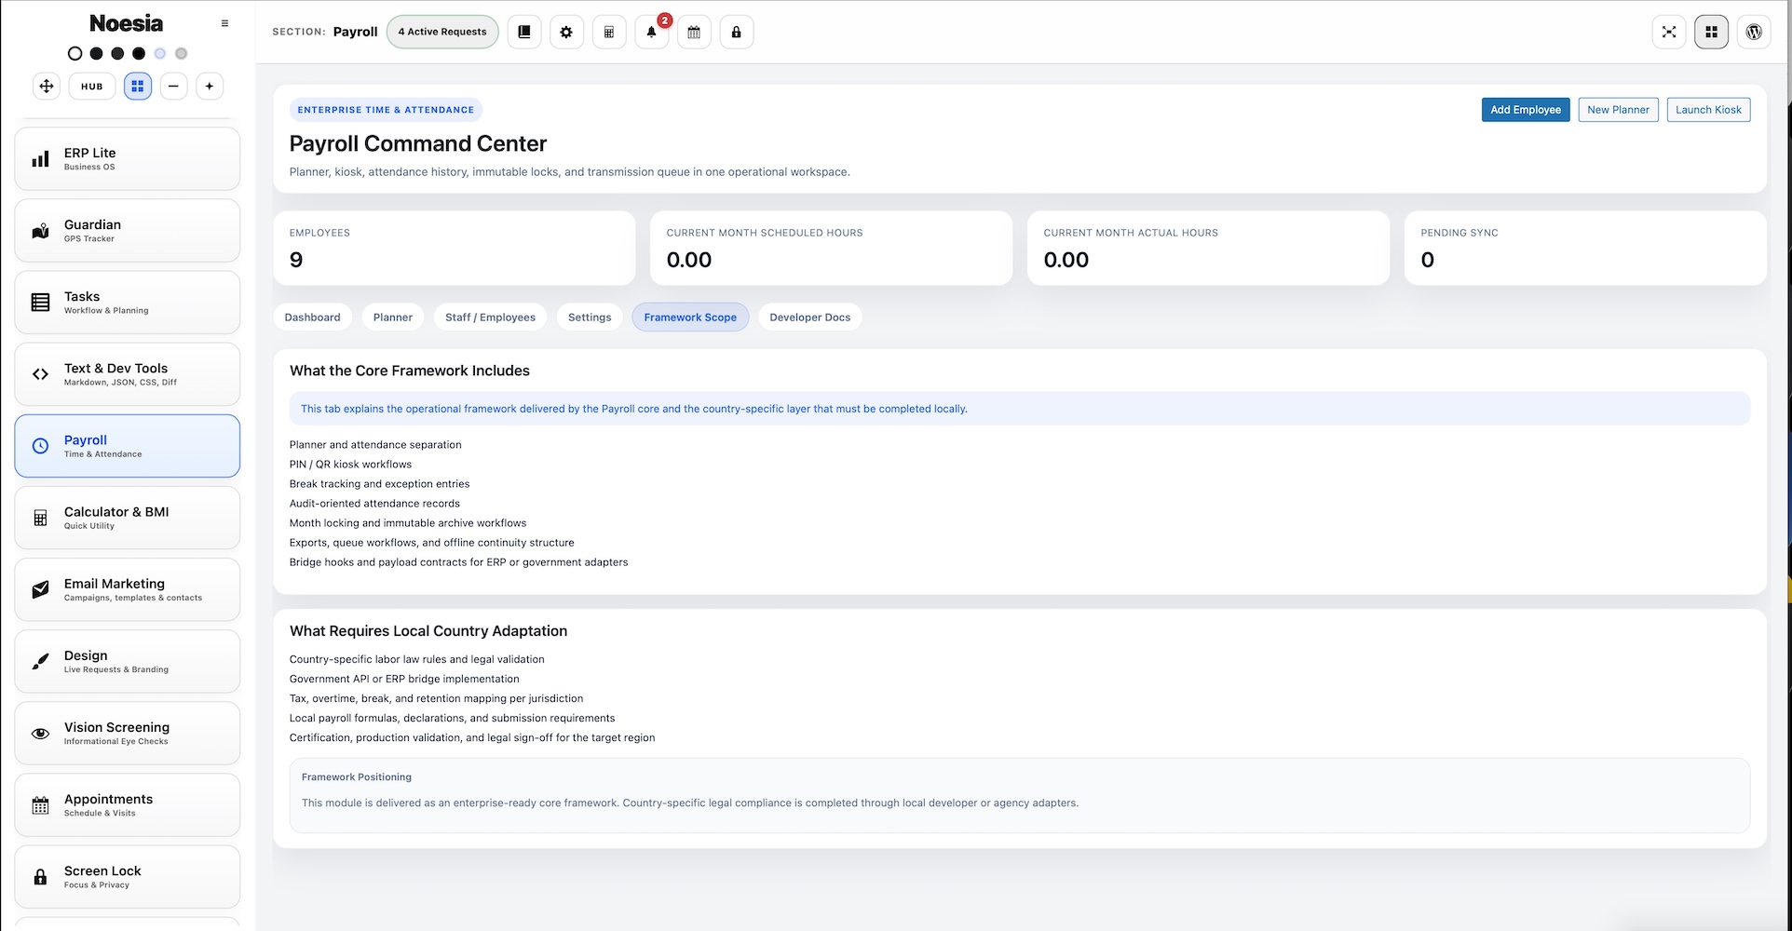Click 'Break tracking and exception entries' line

(x=379, y=484)
